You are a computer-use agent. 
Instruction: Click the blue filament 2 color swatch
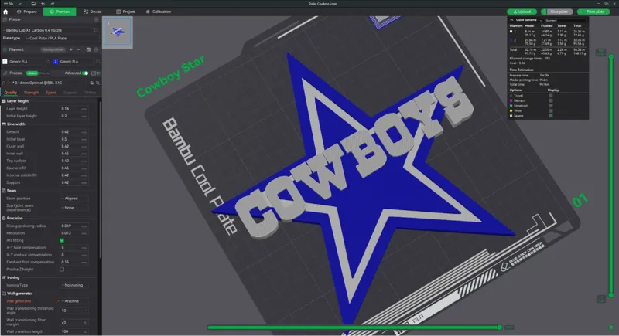[x=55, y=62]
